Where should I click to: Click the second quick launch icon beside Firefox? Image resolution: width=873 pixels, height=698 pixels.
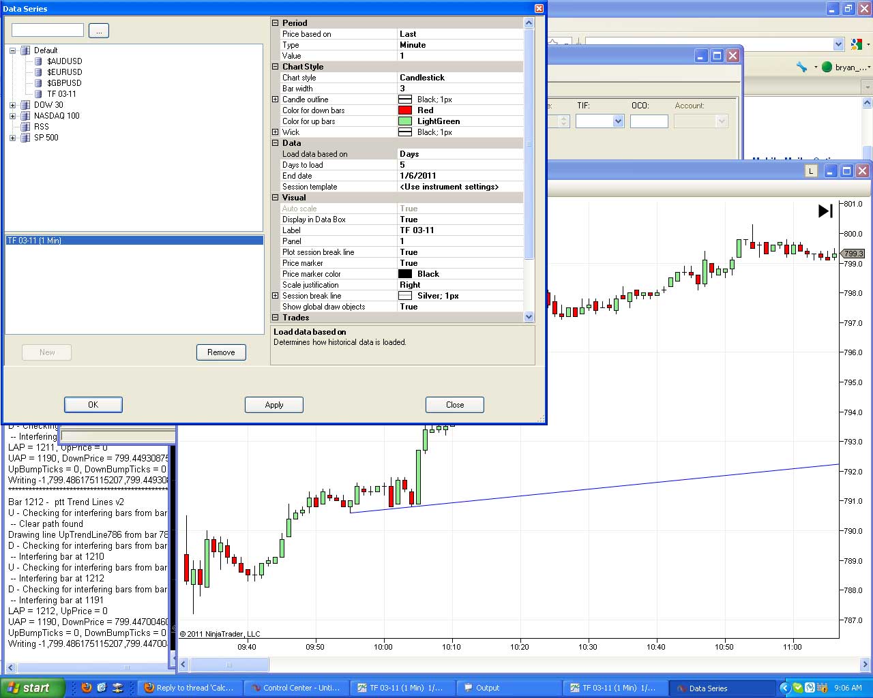pyautogui.click(x=102, y=688)
